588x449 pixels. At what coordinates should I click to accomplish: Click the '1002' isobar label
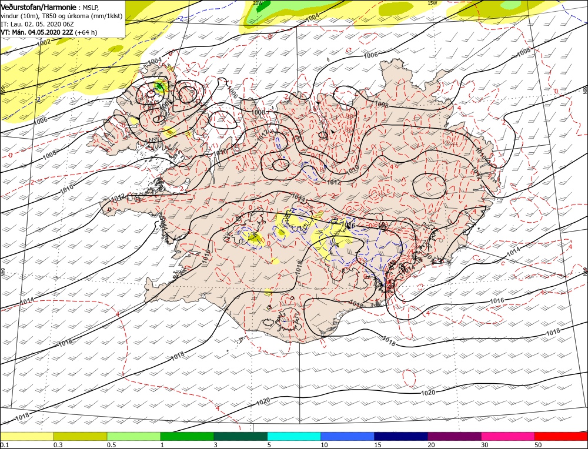coord(44,43)
